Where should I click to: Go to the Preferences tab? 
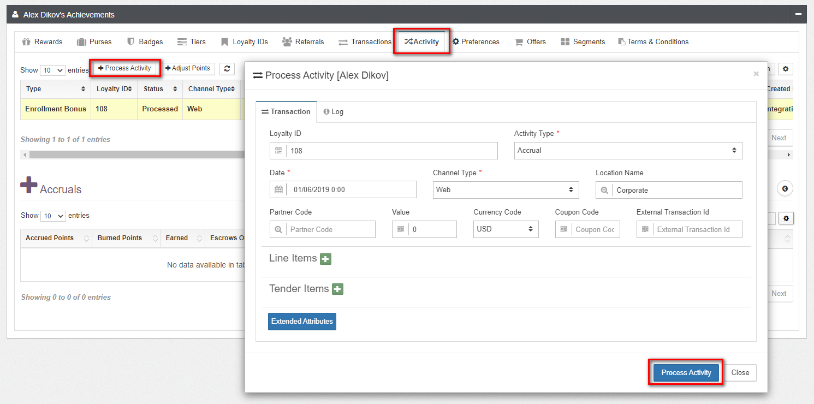(476, 42)
